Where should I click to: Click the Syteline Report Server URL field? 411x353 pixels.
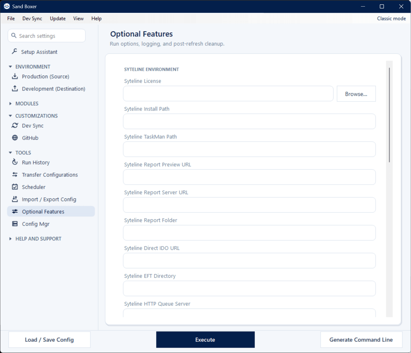[x=249, y=205]
